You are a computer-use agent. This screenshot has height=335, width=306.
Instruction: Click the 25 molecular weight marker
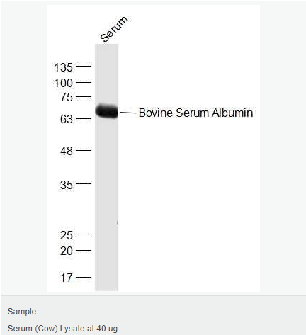(66, 235)
